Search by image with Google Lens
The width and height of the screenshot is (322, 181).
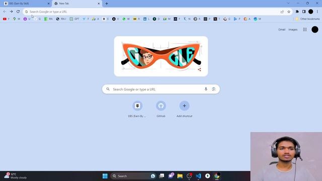pos(214,89)
